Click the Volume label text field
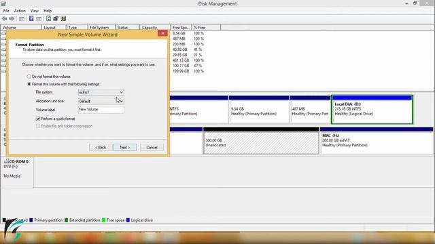This screenshot has height=244, width=435. [101, 110]
